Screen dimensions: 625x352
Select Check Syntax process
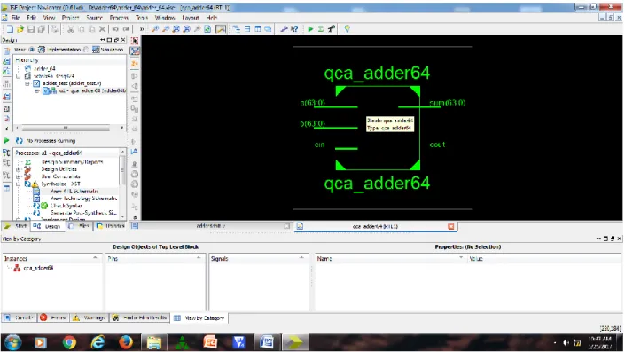pos(66,206)
